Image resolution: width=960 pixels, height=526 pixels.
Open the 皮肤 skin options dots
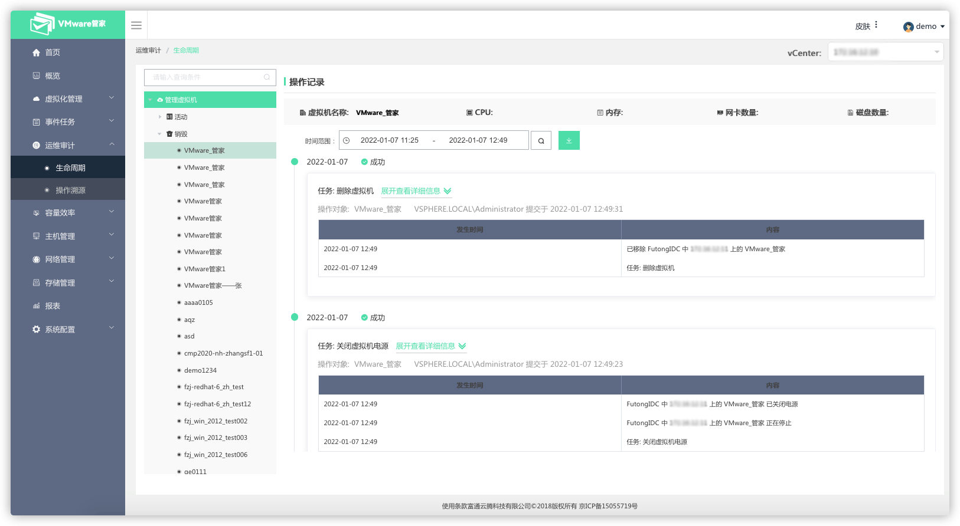(x=876, y=25)
